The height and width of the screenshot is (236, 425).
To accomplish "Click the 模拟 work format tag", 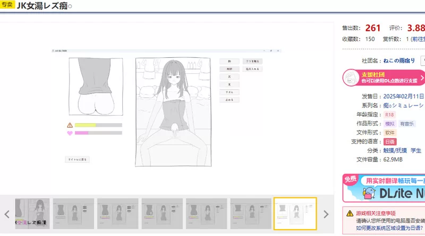I will [390, 124].
